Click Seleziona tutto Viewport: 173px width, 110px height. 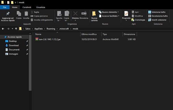point(157,12)
